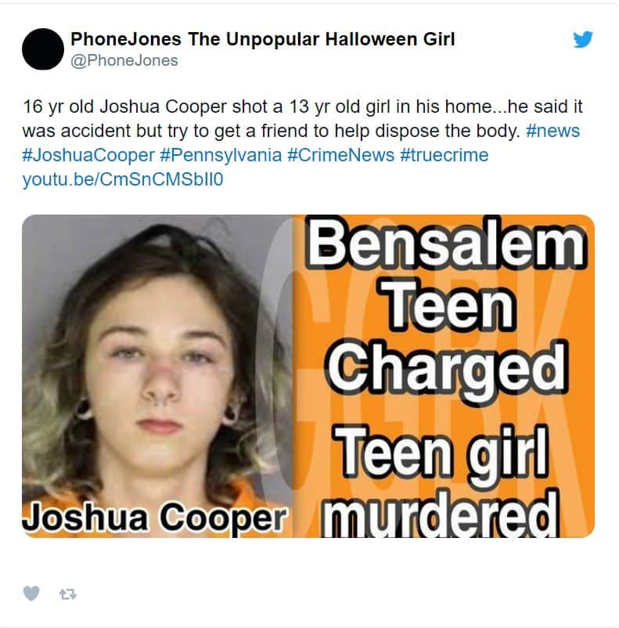
Task: Open the Bensalem Teen Charged video thumbnail
Action: click(308, 376)
